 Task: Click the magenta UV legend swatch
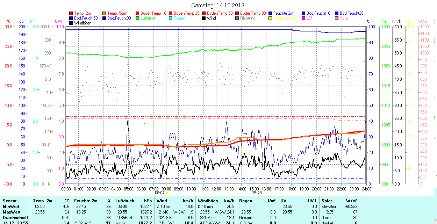304,18
